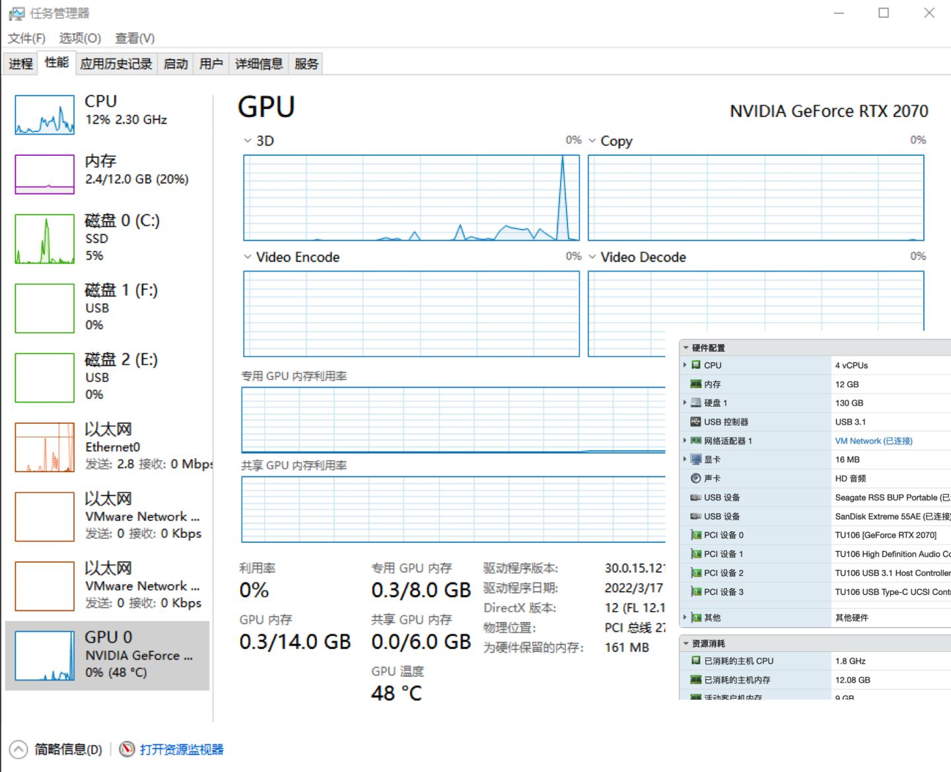Image resolution: width=951 pixels, height=772 pixels.
Task: Collapse to 简略信息(D) view
Action: tap(68, 750)
